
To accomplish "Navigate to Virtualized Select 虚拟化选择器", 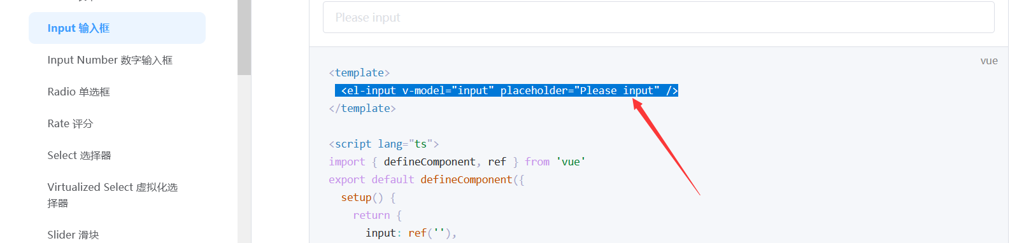I will point(113,195).
